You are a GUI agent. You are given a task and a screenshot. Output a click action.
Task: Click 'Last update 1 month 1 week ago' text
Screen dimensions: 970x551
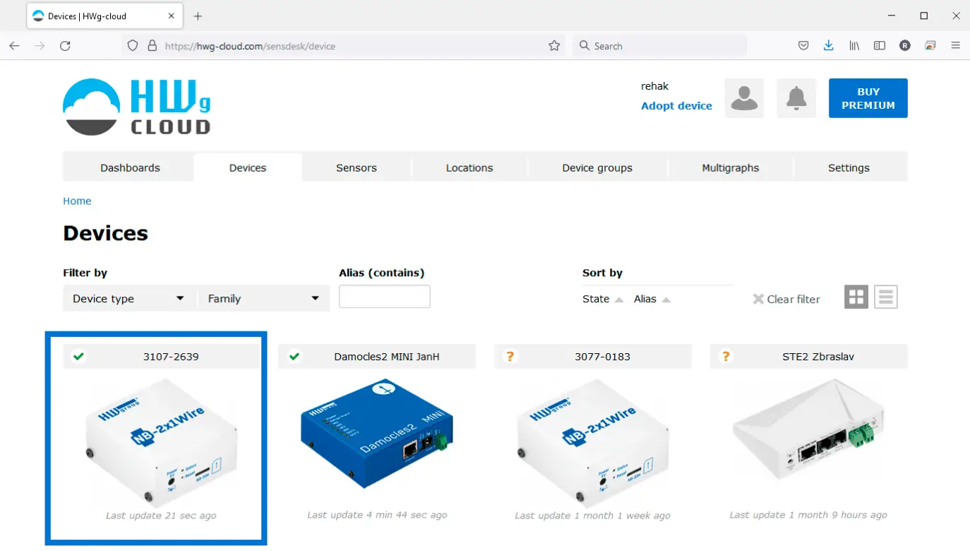click(593, 516)
